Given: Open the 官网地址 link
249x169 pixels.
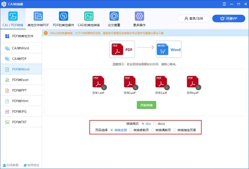Looking at the screenshot, I should click(x=31, y=165).
